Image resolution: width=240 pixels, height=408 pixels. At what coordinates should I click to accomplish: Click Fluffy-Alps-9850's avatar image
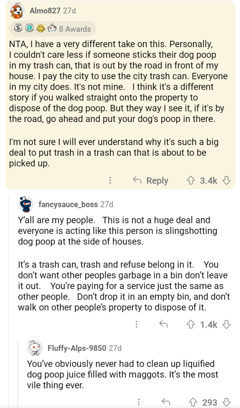35,348
